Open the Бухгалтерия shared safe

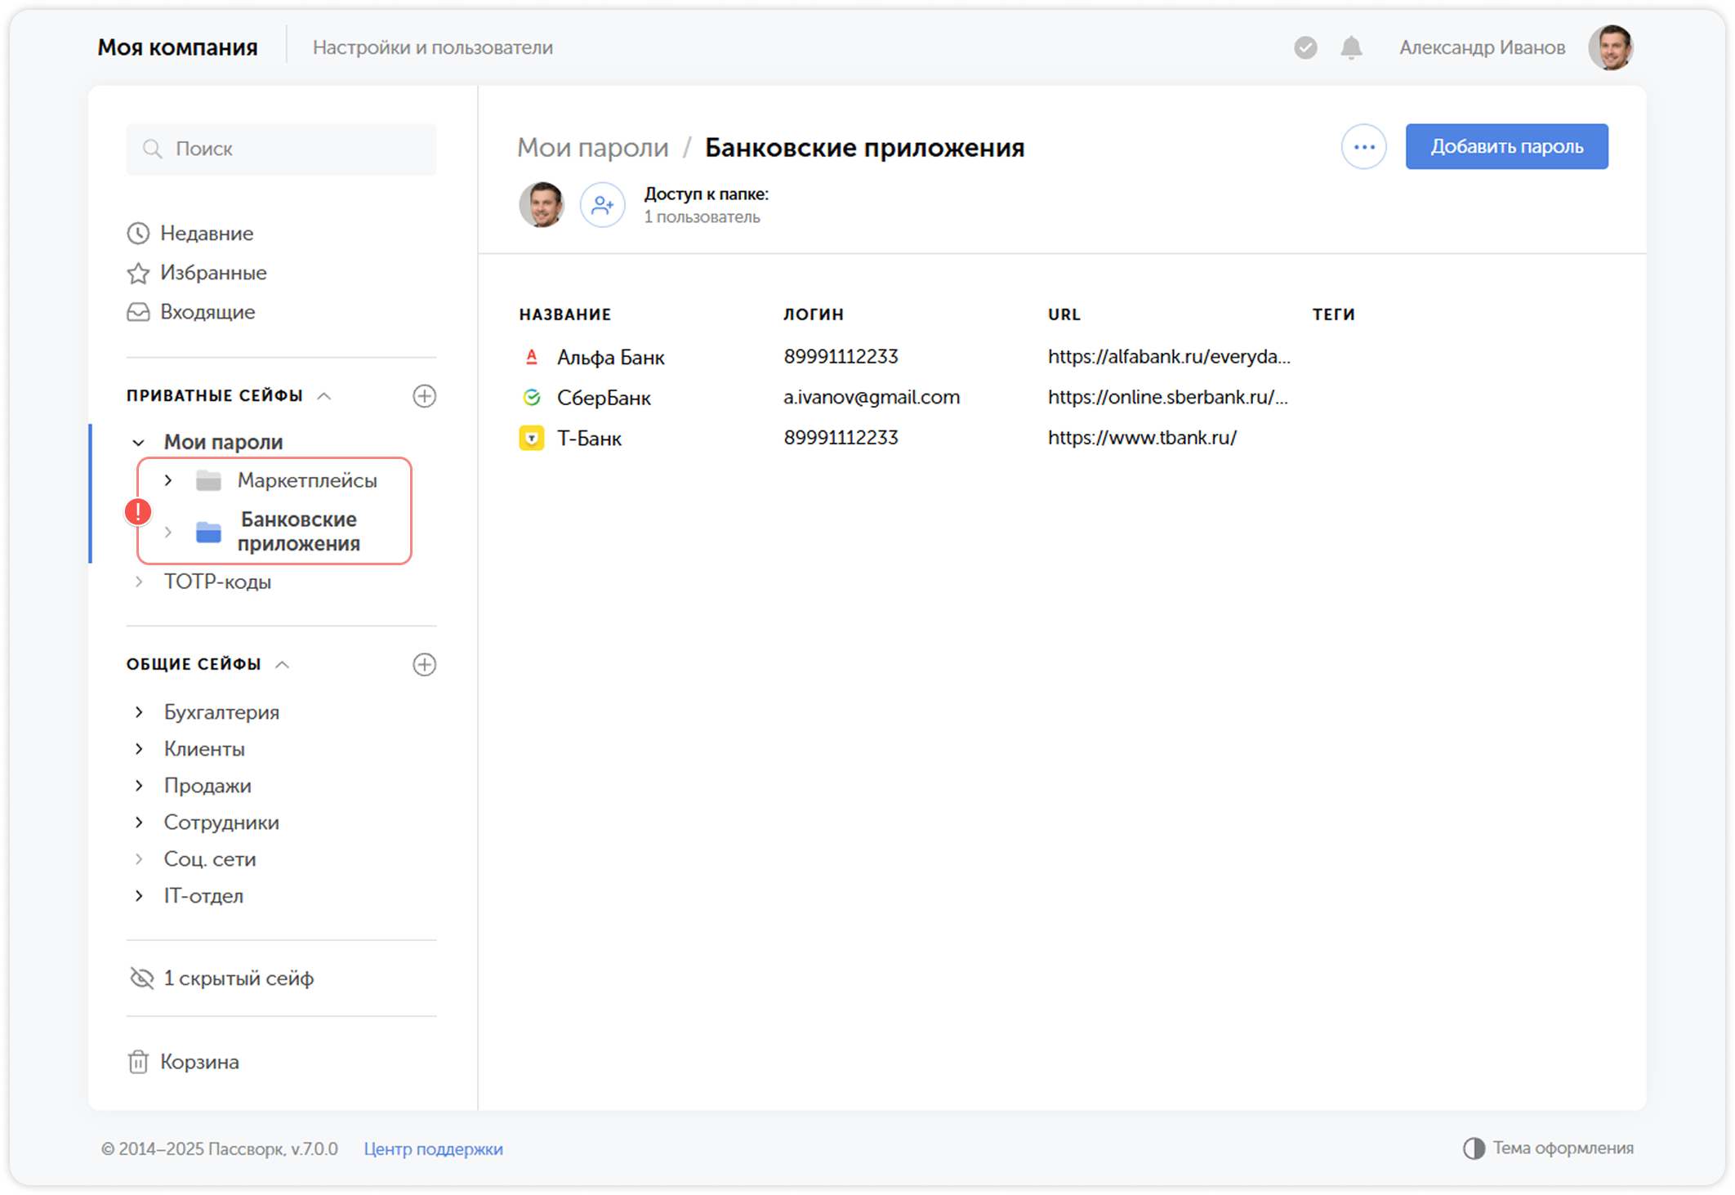[221, 712]
